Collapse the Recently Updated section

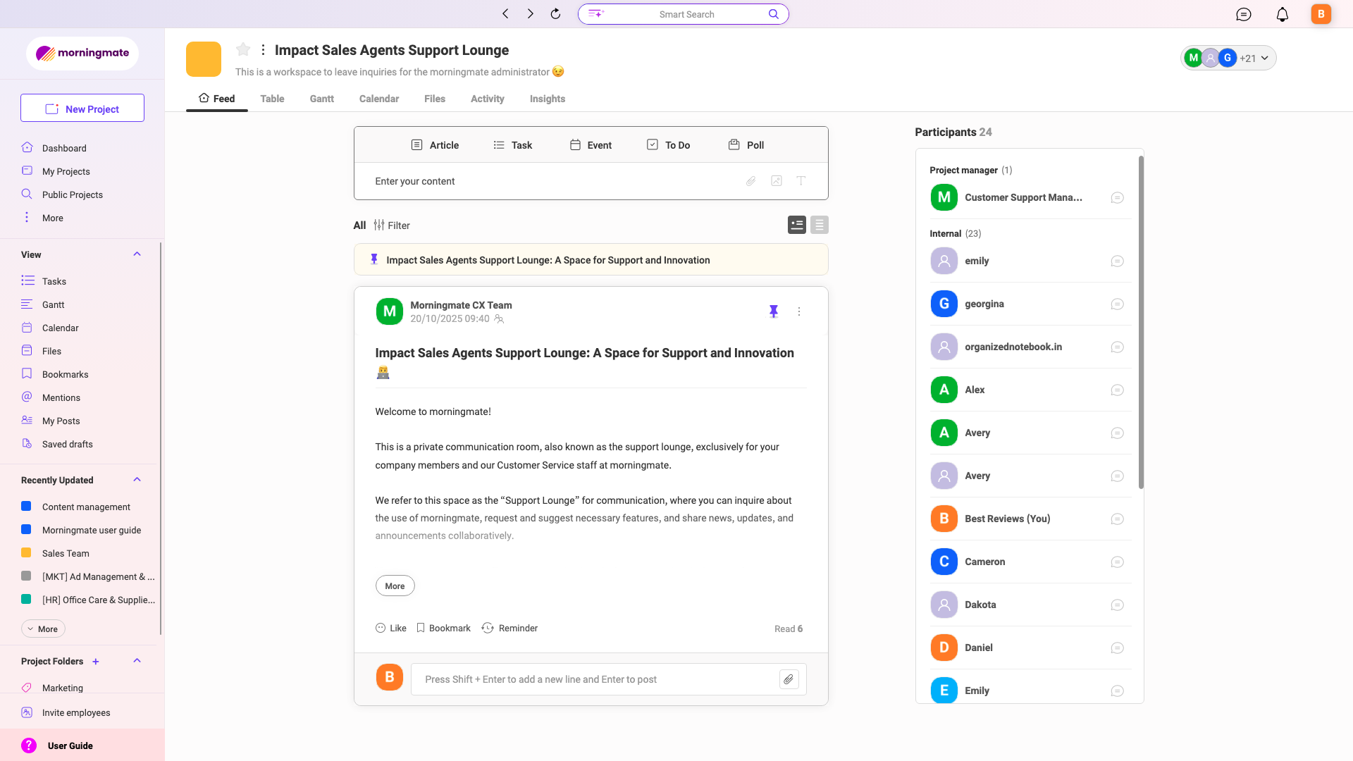point(137,480)
